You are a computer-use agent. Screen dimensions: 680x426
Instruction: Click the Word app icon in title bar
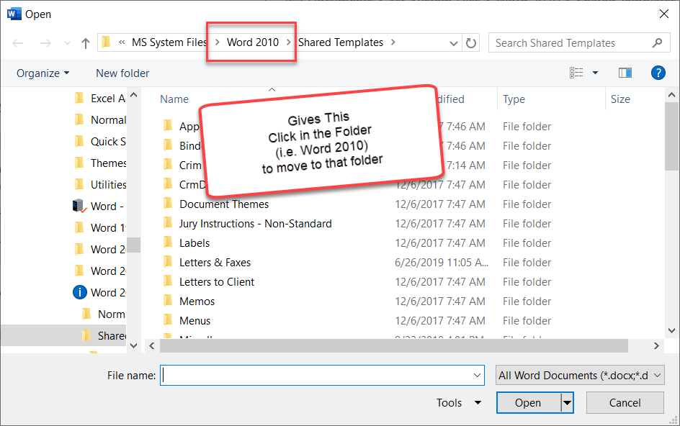14,14
